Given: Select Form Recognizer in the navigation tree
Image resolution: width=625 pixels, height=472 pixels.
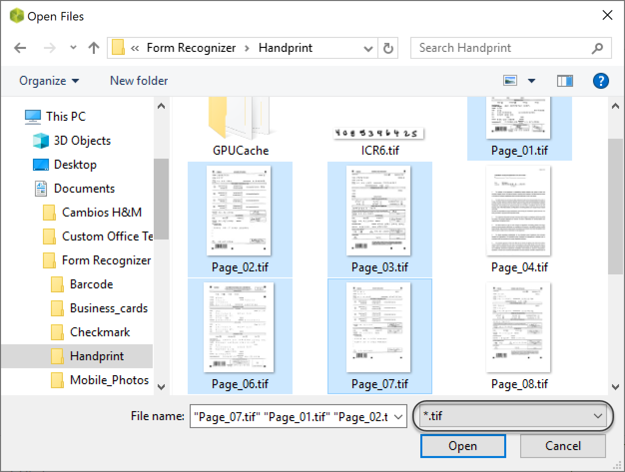Looking at the screenshot, I should point(106,260).
